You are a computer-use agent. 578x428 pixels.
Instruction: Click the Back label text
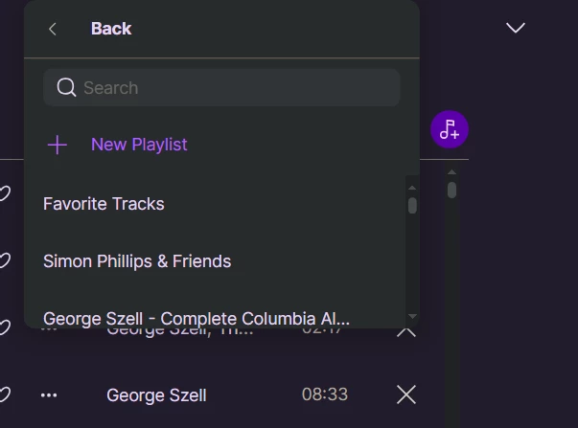point(111,29)
